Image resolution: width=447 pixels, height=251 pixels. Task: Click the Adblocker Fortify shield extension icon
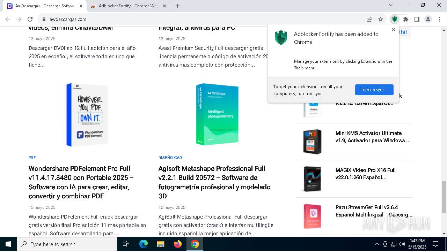pos(395,19)
